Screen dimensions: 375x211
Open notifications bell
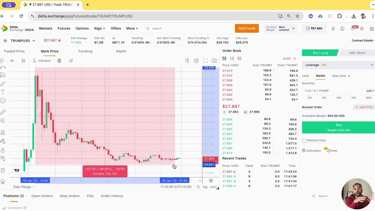[x=352, y=28]
